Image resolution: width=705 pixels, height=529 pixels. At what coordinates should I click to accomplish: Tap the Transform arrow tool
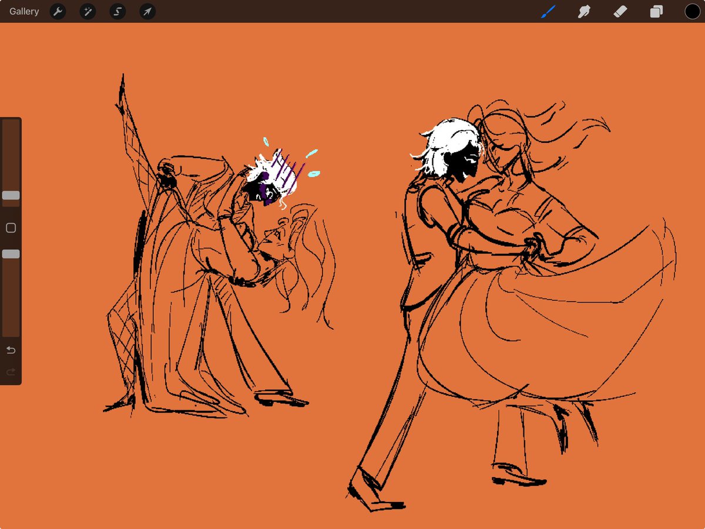pos(147,11)
